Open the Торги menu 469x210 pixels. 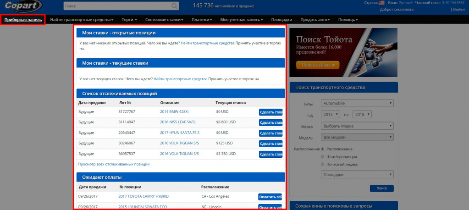coord(129,20)
